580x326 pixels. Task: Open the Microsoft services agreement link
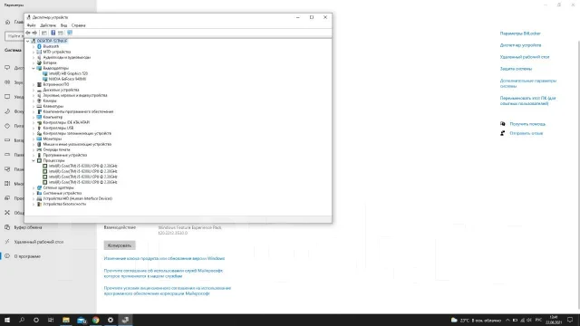pos(163,273)
